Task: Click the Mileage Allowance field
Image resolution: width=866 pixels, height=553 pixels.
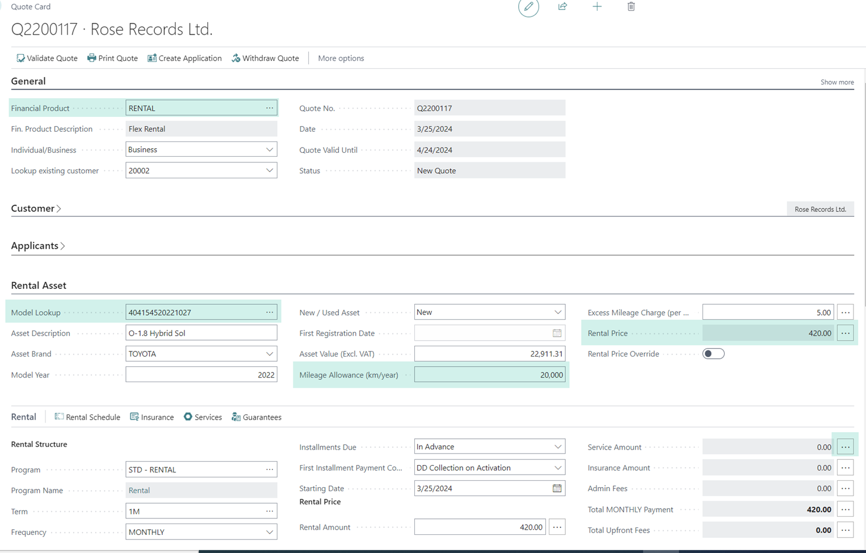Action: 490,375
